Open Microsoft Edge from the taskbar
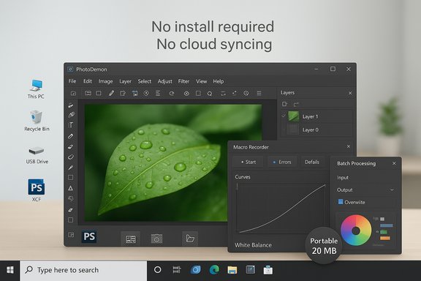 point(214,270)
